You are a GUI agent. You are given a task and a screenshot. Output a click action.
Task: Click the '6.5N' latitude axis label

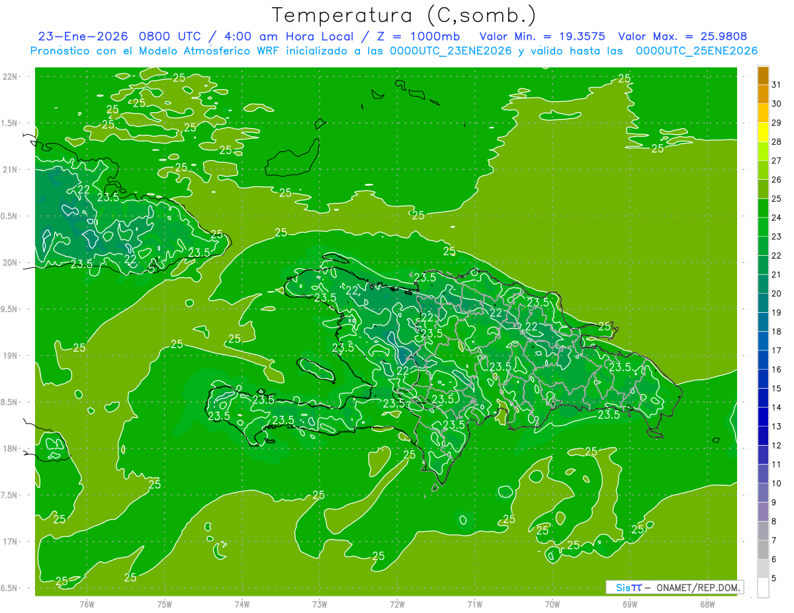[x=9, y=588]
